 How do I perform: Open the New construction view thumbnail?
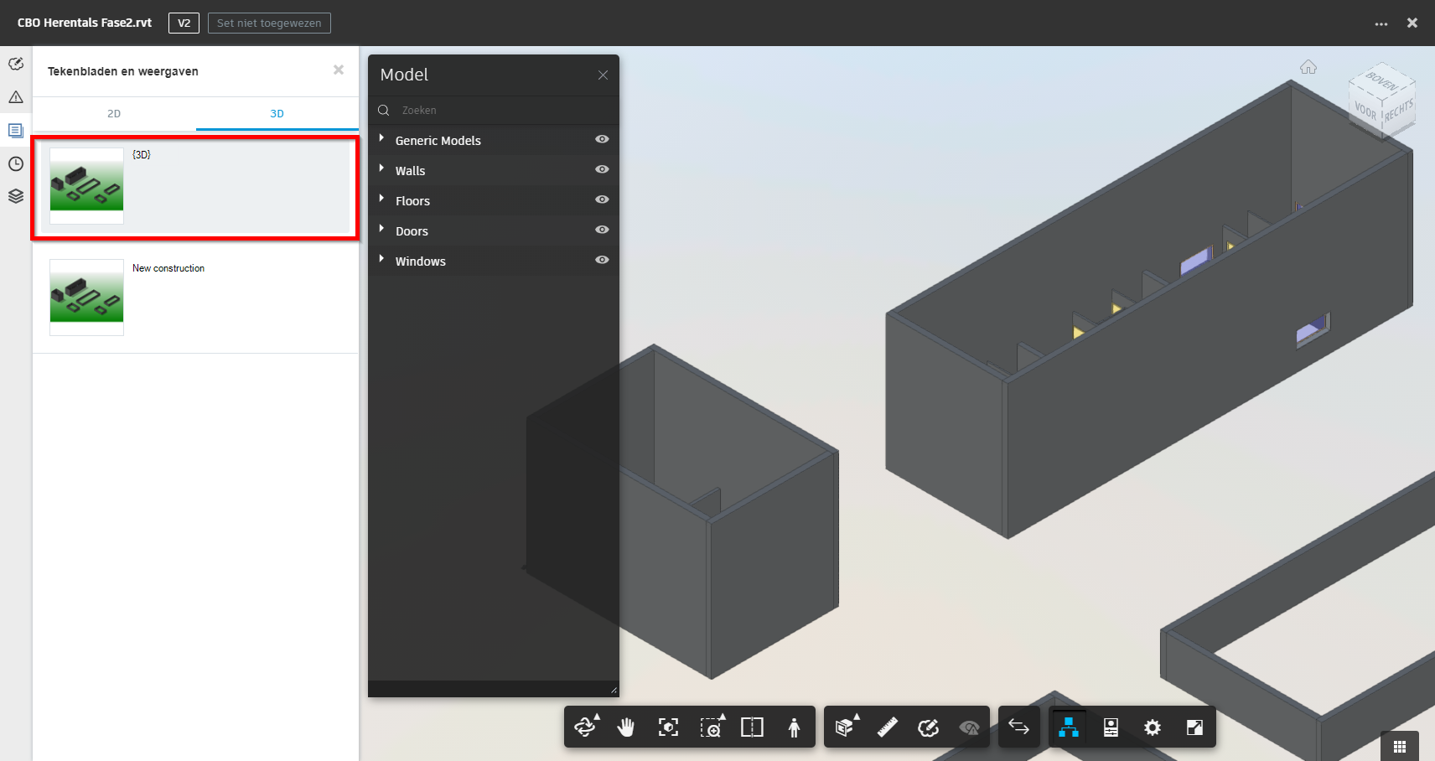[x=86, y=298]
